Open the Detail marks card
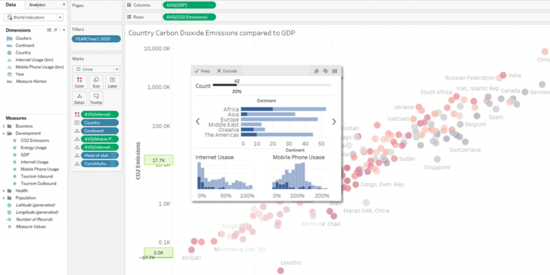This screenshot has height=275, width=550. [x=79, y=98]
